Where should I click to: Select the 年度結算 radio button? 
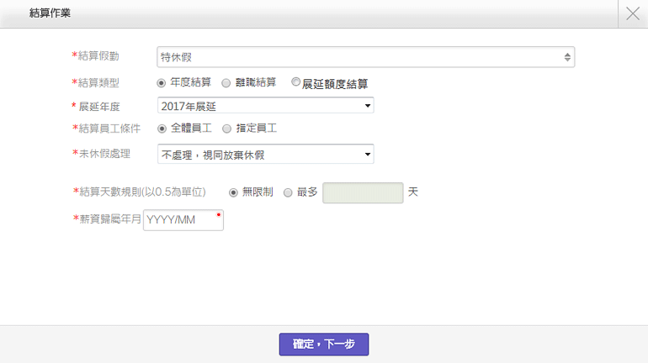click(162, 83)
